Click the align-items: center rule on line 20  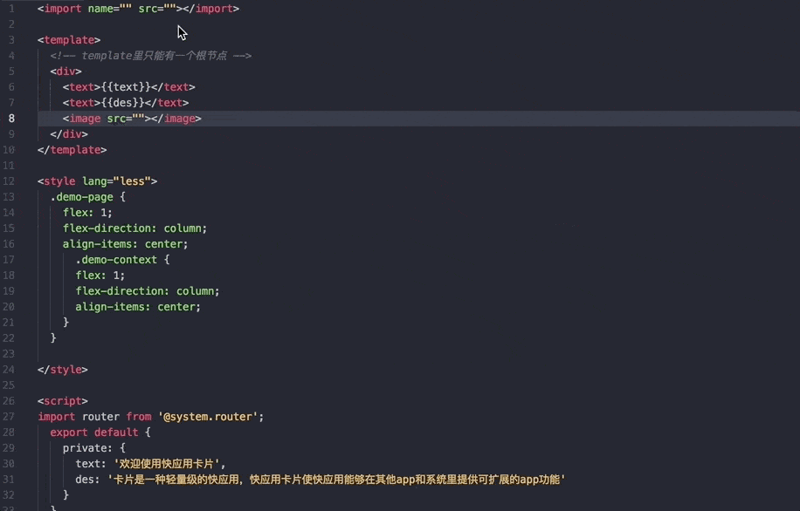tap(137, 306)
